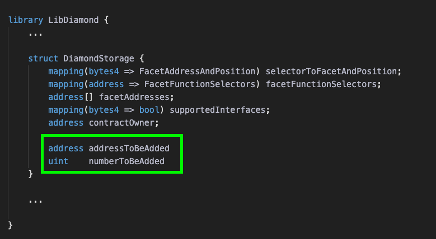Select the facetAddresses array variable
The width and height of the screenshot is (436, 239).
pyautogui.click(x=134, y=97)
